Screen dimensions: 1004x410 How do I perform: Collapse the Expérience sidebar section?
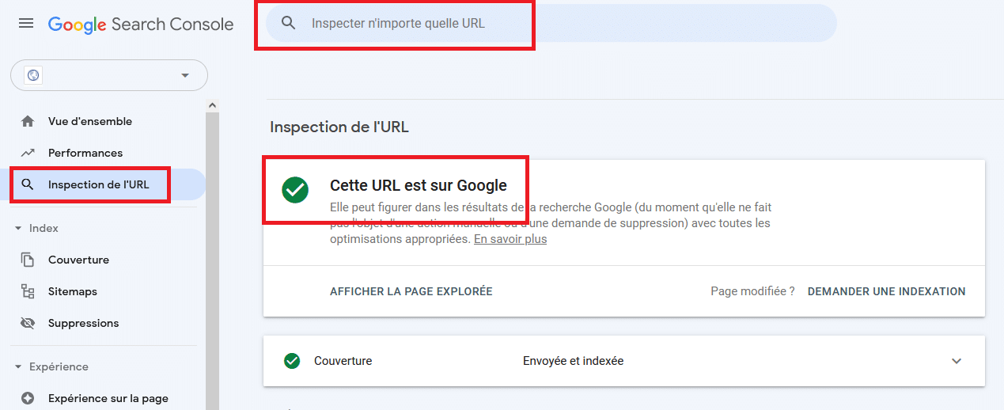[18, 366]
